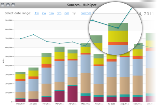Click the Feb 2011 orange bar segment
The image size is (164, 107).
tap(46, 66)
